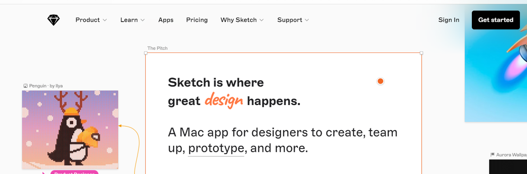Click the underlined prototype link
527x174 pixels.
point(216,148)
